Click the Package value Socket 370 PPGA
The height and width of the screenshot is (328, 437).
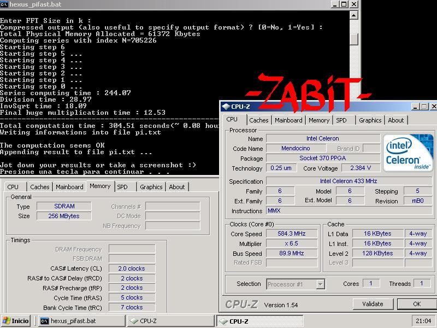tap(323, 158)
